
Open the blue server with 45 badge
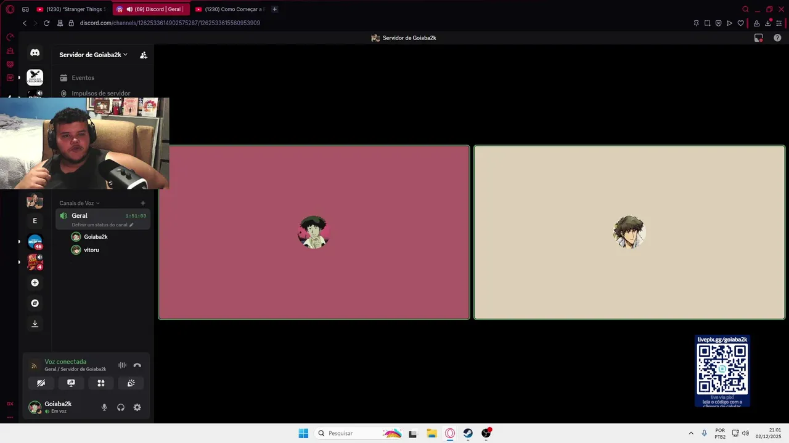35,242
